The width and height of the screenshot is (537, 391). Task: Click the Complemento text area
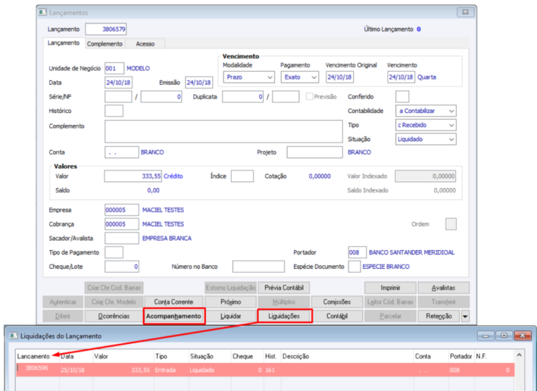pyautogui.click(x=224, y=131)
